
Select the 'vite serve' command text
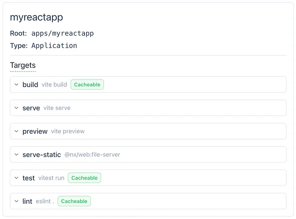click(57, 108)
